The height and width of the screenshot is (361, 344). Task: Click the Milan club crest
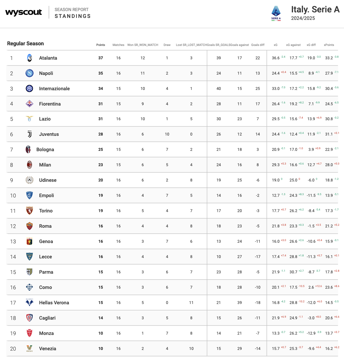coord(29,165)
